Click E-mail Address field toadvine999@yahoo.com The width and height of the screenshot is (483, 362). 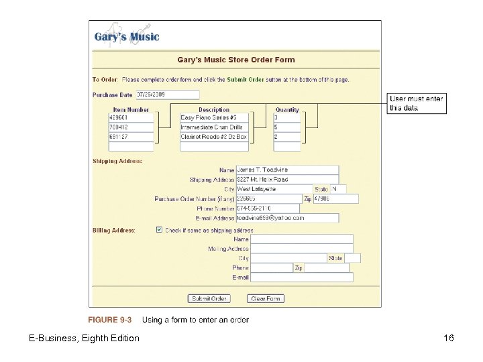click(287, 218)
